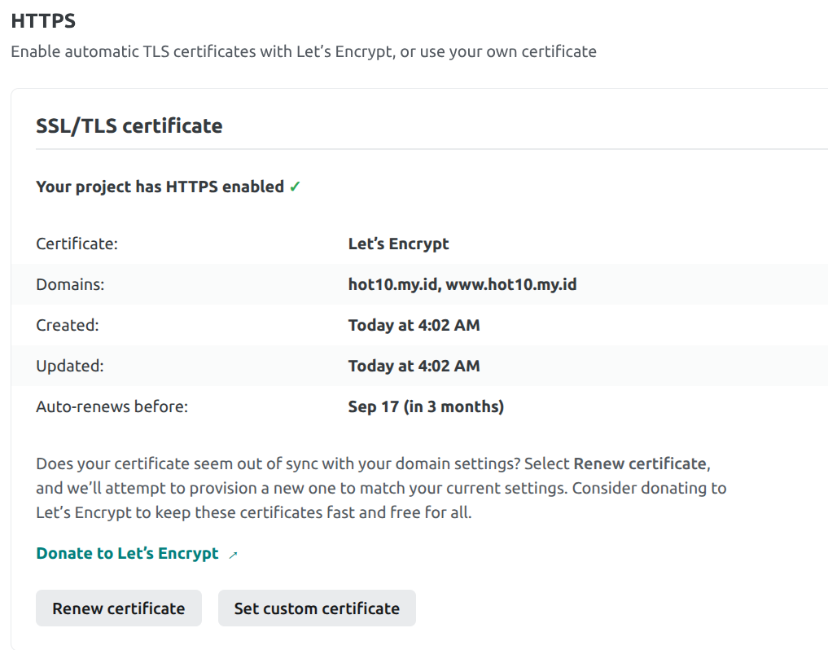Click the external-link arrow beside Donate
Image resolution: width=828 pixels, height=650 pixels.
(233, 555)
